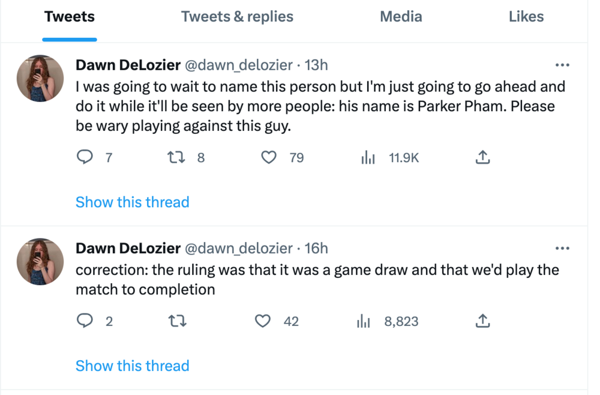Open more options on the 13h tweet
Viewport: 600px width, 395px height.
coord(562,65)
